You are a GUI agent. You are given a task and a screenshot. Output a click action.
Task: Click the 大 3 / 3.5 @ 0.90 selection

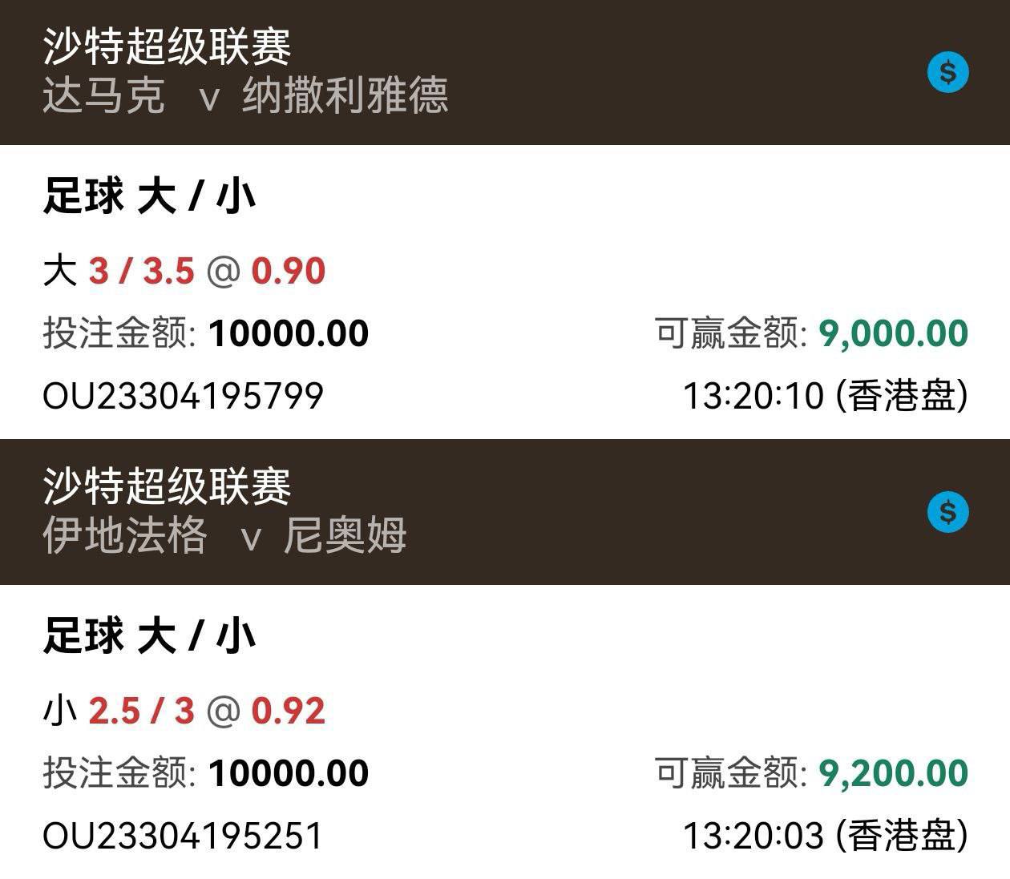(184, 271)
